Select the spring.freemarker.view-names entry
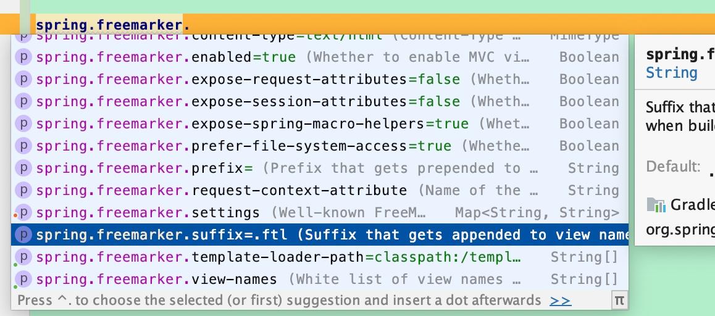 pyautogui.click(x=320, y=279)
